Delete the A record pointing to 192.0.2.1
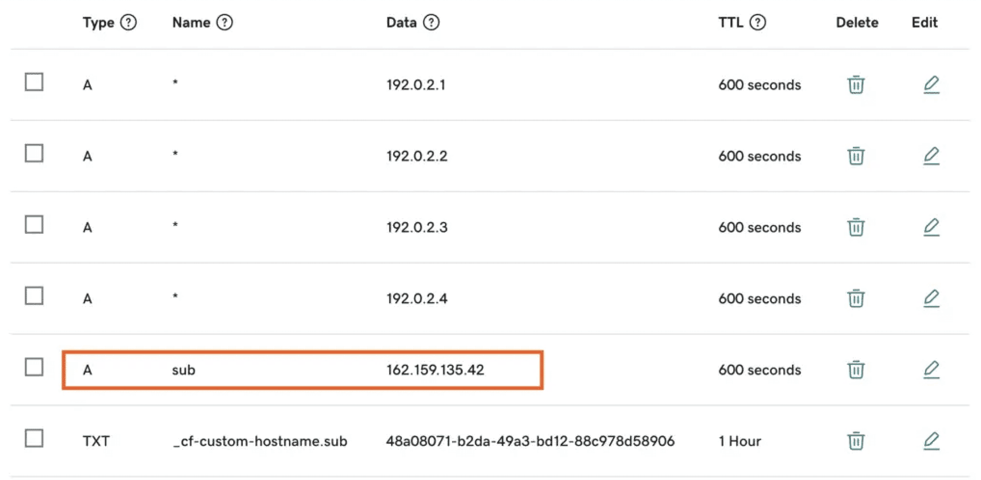This screenshot has width=981, height=480. point(856,85)
